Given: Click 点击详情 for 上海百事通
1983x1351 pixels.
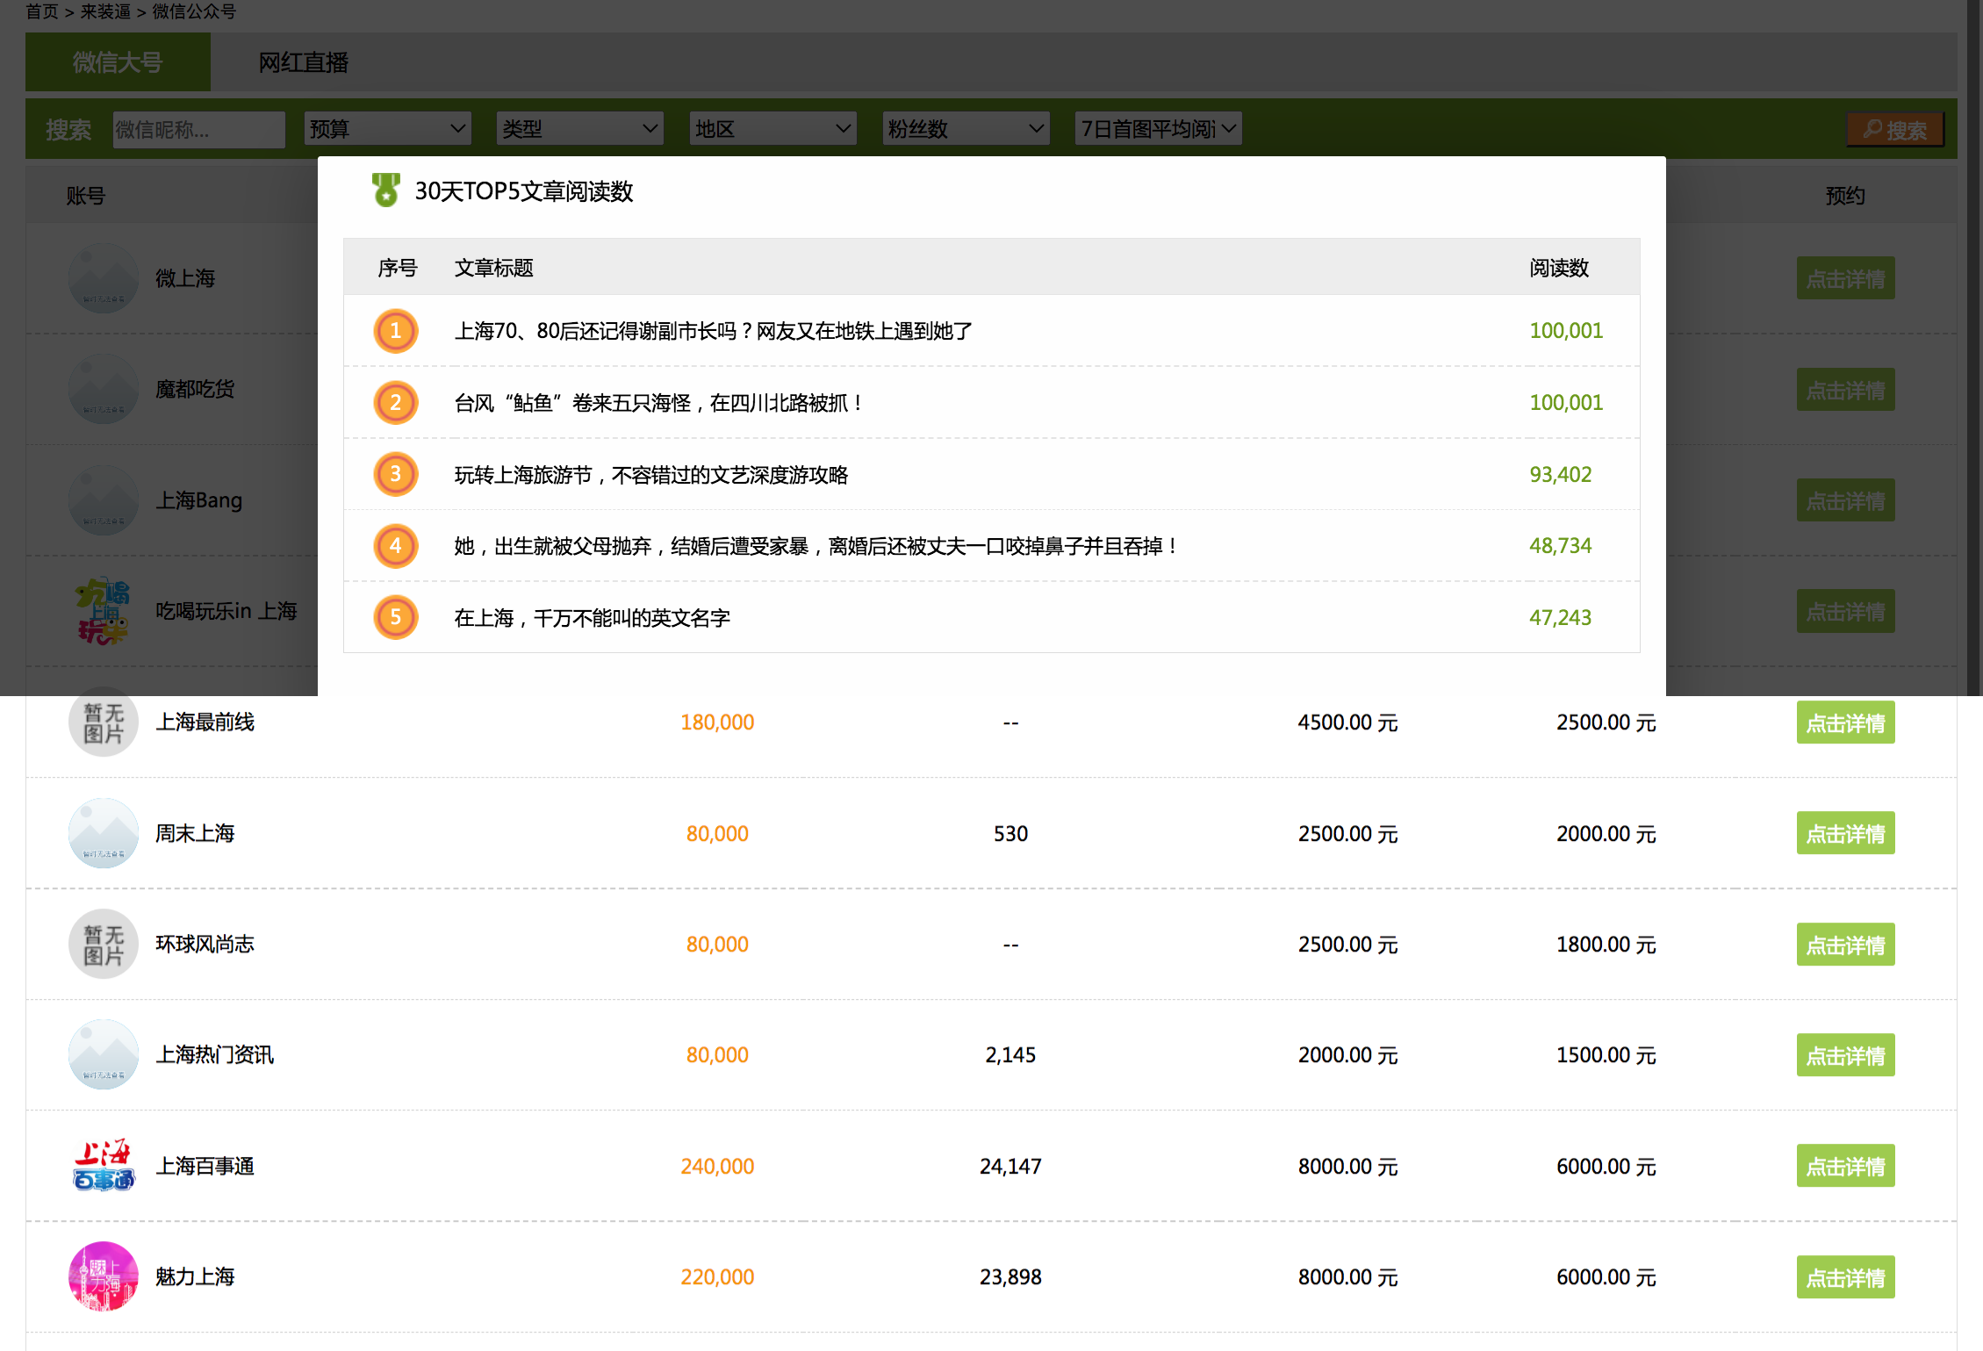Looking at the screenshot, I should coord(1845,1166).
